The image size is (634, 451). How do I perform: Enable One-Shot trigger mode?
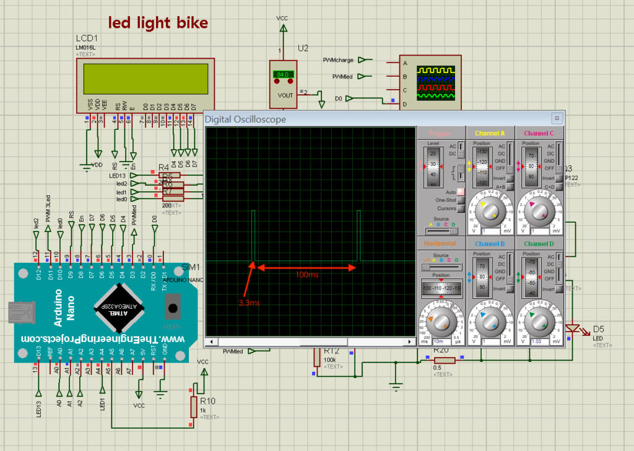[x=461, y=200]
